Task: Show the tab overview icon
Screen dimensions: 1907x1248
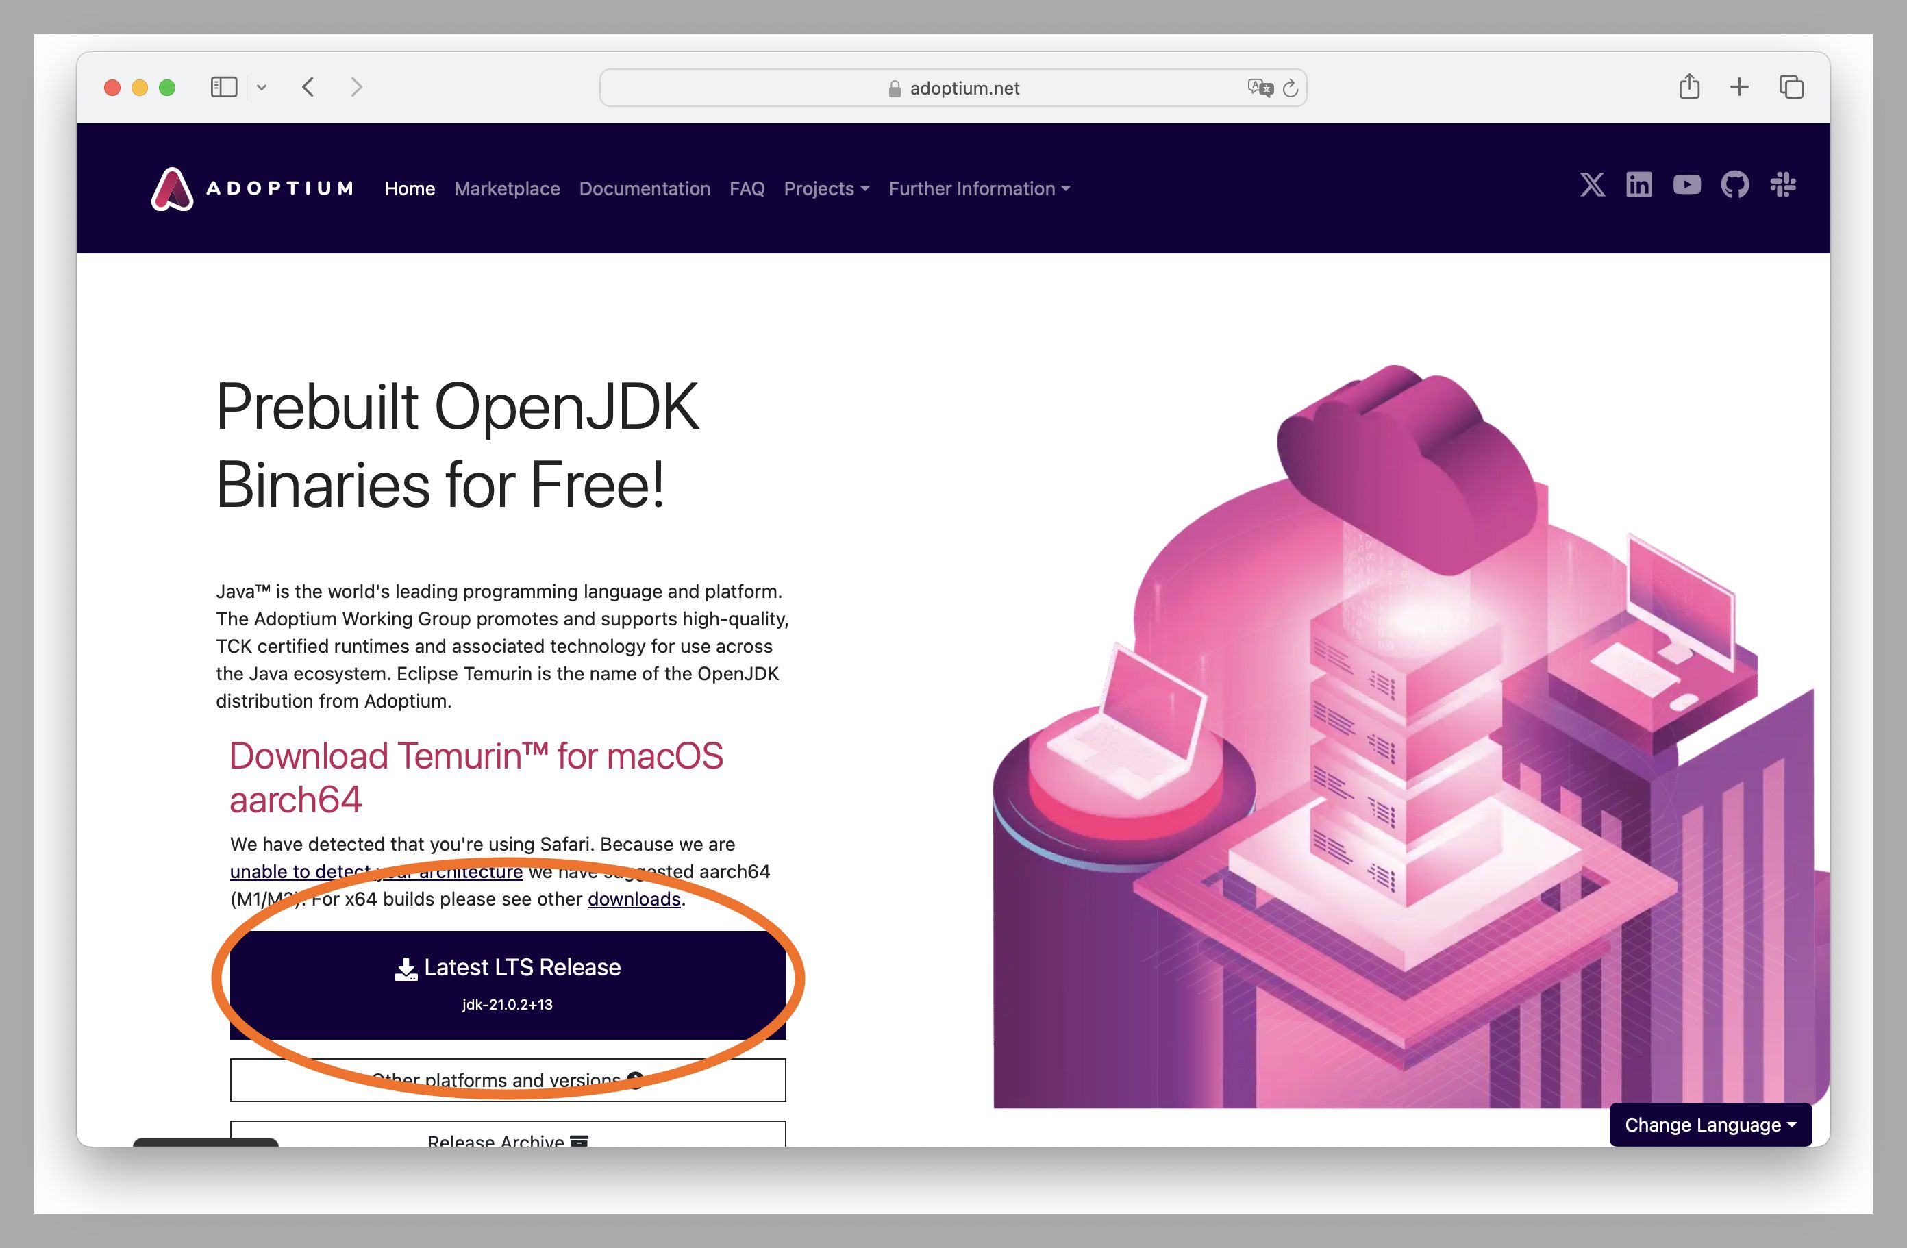Action: 1791,86
